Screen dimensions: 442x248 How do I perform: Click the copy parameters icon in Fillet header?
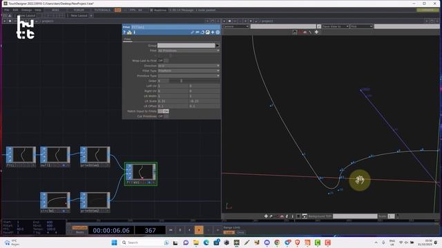pyautogui.click(x=202, y=32)
